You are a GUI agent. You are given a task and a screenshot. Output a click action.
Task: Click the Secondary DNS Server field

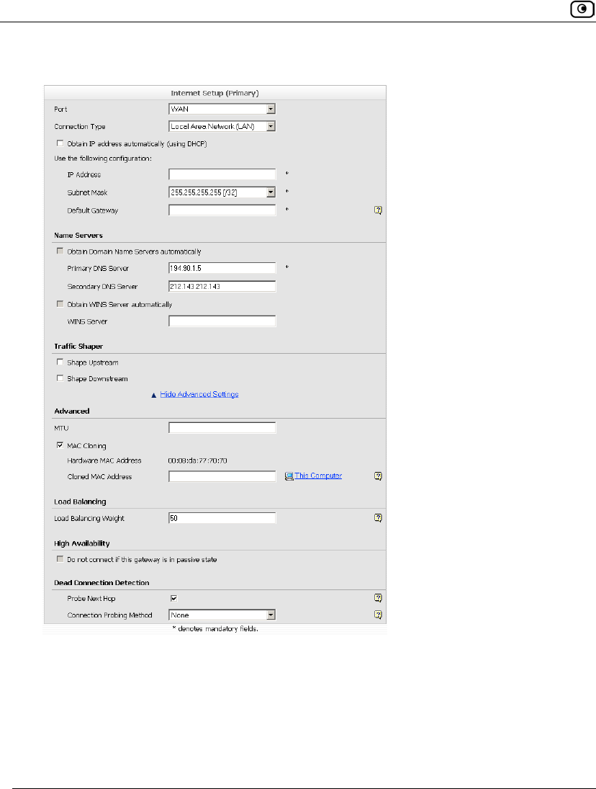[222, 286]
